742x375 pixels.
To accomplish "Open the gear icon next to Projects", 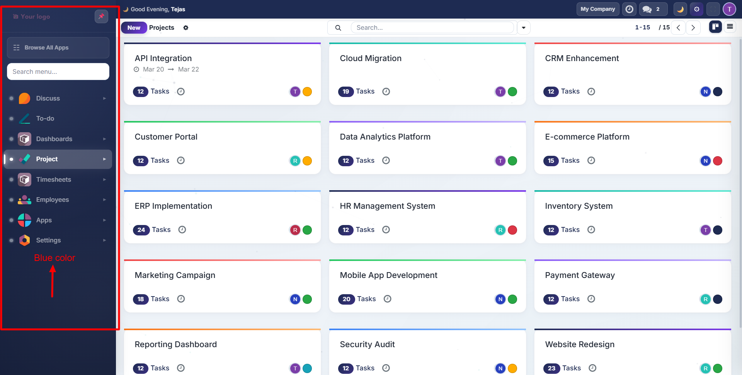I will 186,28.
